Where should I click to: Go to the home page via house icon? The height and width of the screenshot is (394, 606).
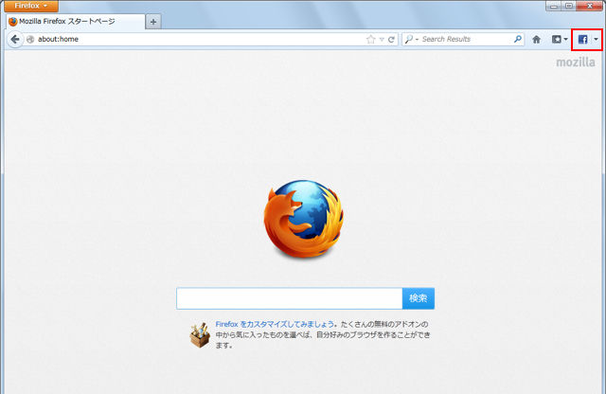tap(537, 39)
